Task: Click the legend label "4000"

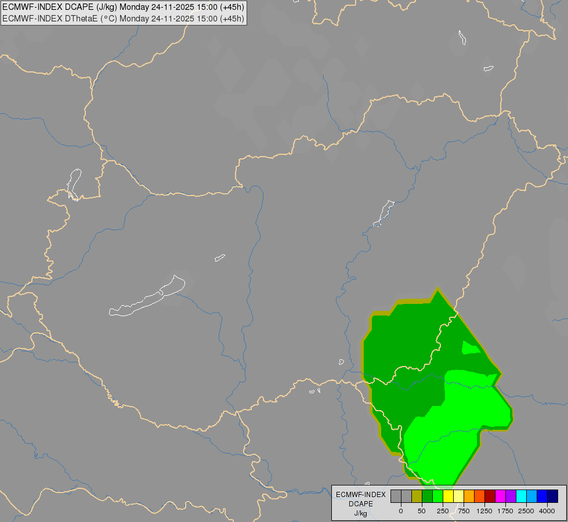Action: (547, 511)
